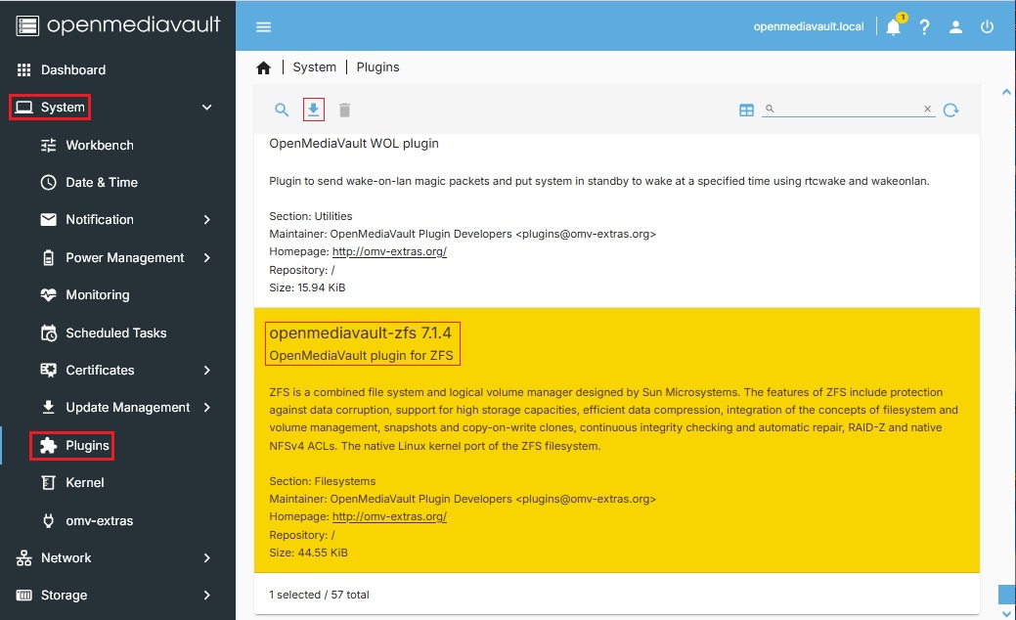Open omv-extras in the sidebar

click(99, 520)
